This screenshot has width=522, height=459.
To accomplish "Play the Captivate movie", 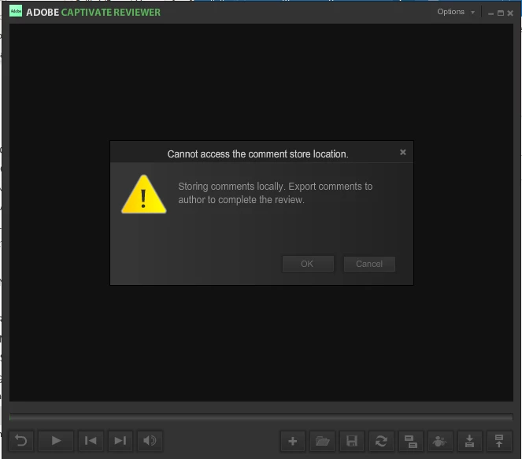I will (x=56, y=441).
